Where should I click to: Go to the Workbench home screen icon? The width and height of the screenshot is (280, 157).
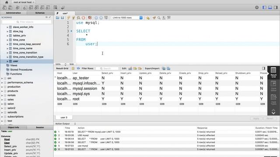point(7,2)
